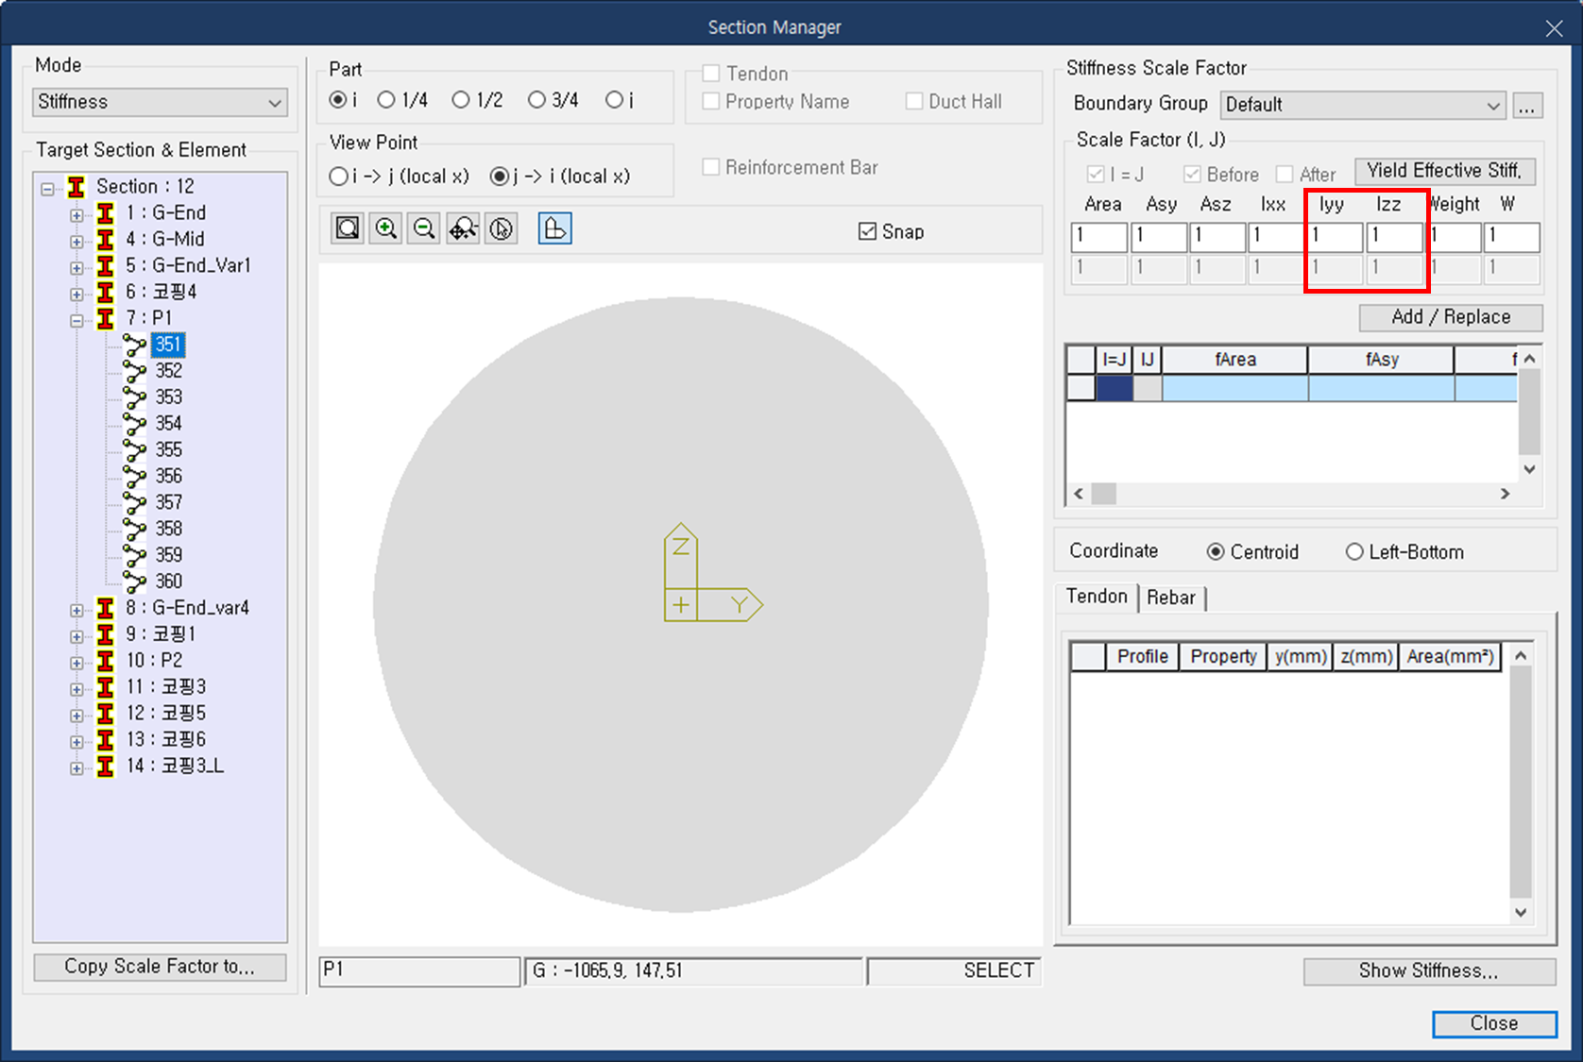This screenshot has width=1583, height=1062.
Task: Click the Close button
Action: click(x=1494, y=1024)
